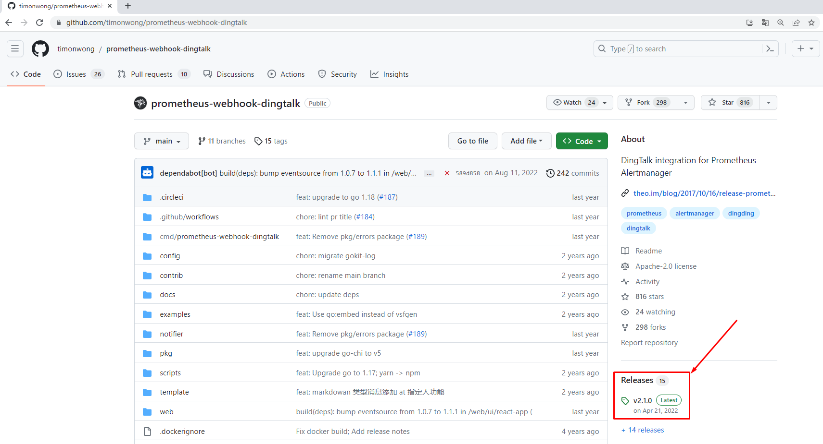The height and width of the screenshot is (444, 823).
Task: Open a new browser tab with plus
Action: [128, 6]
